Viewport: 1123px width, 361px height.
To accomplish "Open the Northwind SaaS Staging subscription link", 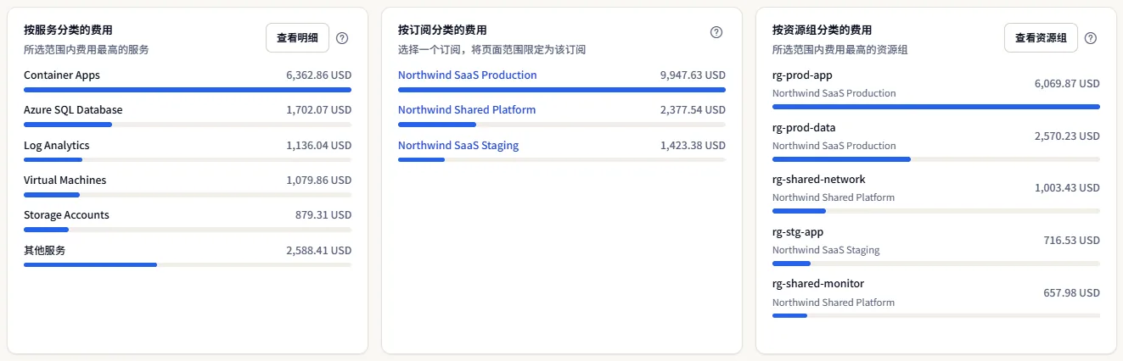I will (458, 146).
